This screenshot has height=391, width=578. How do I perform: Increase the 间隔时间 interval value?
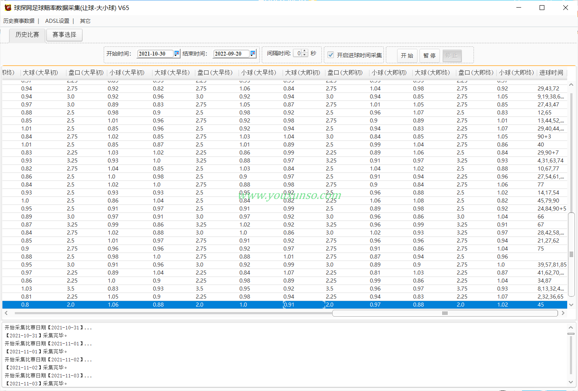pos(305,51)
